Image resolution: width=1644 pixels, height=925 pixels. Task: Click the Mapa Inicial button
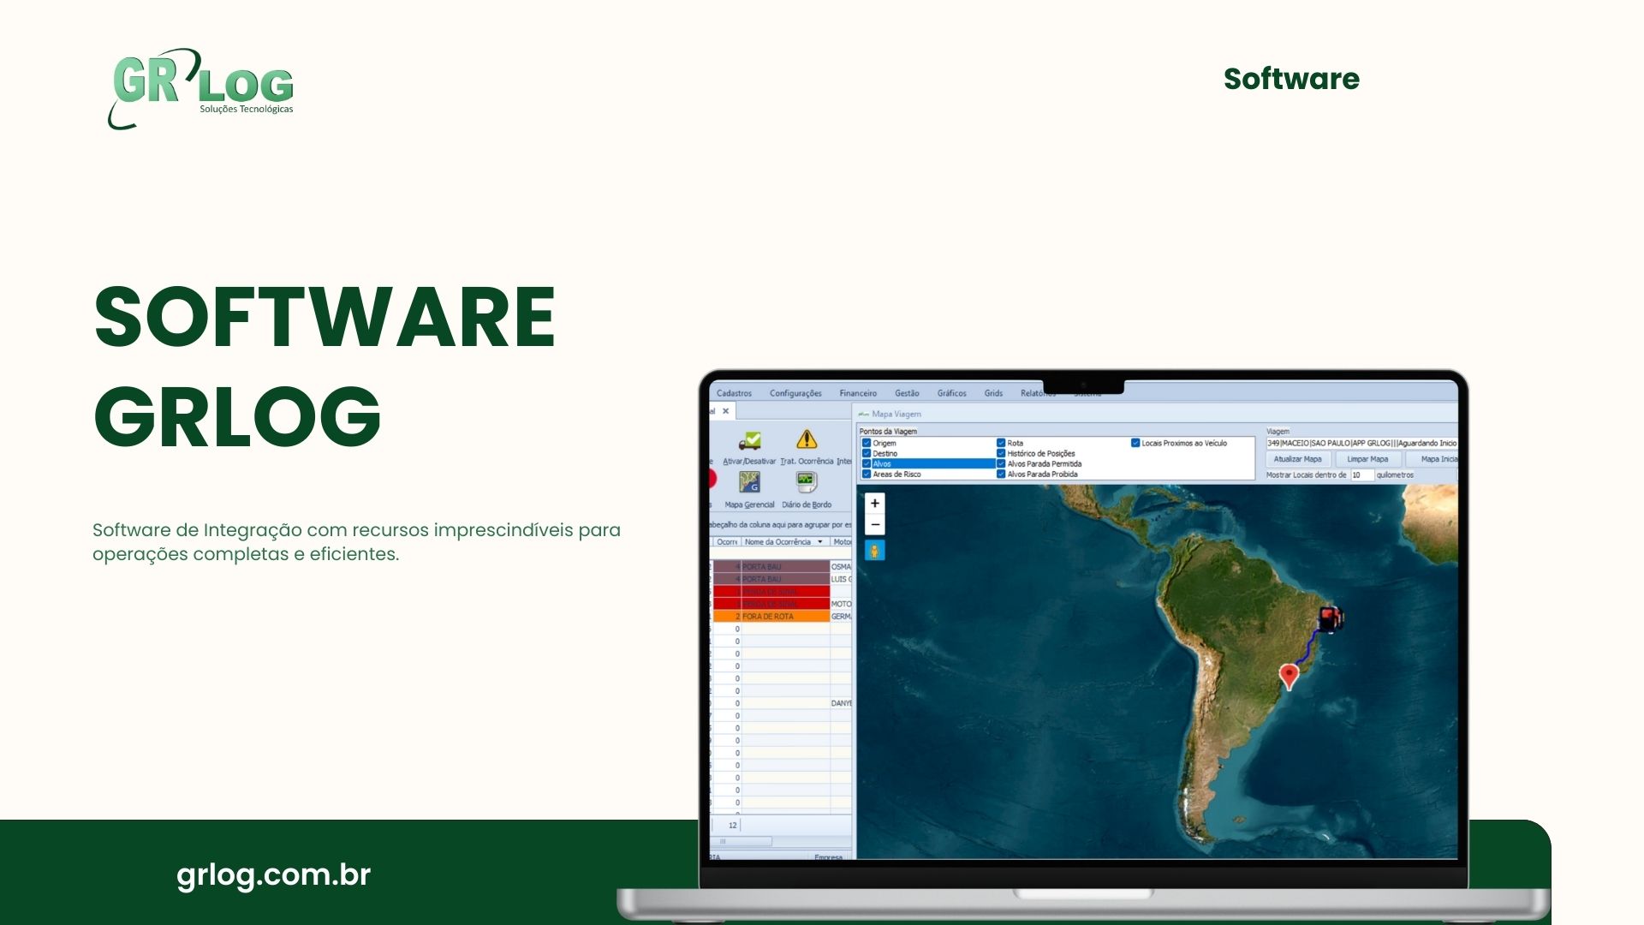pos(1433,459)
